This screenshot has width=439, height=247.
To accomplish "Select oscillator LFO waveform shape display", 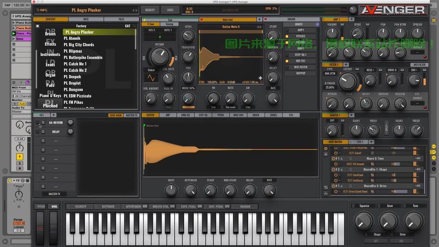I will click(x=151, y=78).
